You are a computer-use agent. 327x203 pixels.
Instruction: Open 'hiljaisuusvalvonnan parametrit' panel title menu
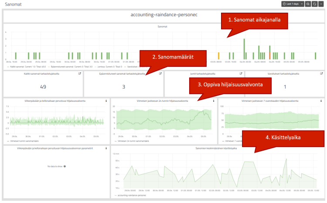tap(55, 148)
